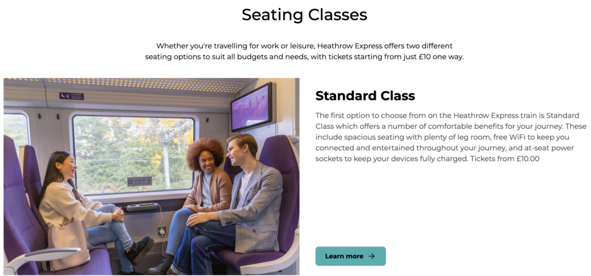591x276 pixels.
Task: Click the power socket below the window
Action: coord(162,230)
